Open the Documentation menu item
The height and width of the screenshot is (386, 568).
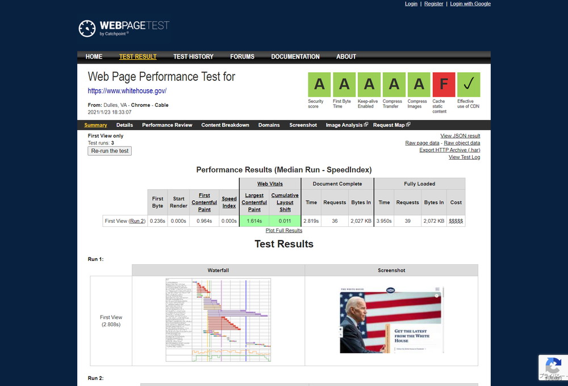click(295, 56)
